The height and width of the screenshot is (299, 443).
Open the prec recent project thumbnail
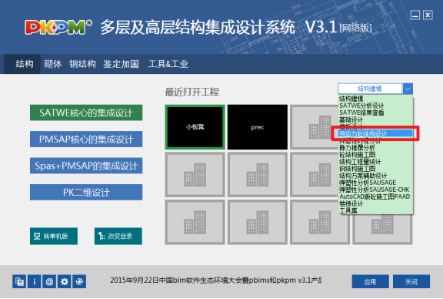(258, 127)
